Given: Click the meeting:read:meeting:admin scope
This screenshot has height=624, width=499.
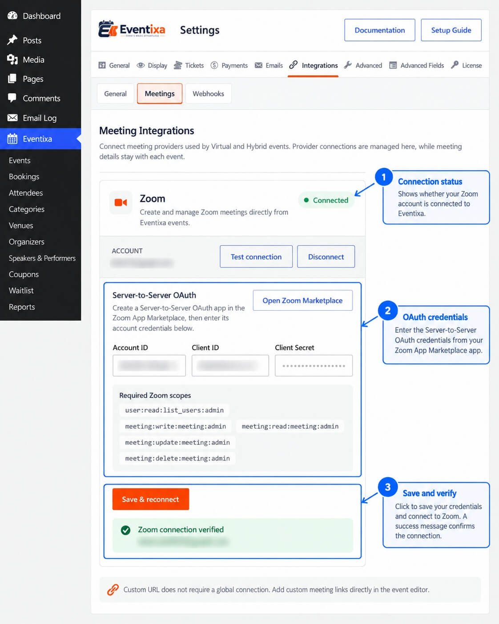Looking at the screenshot, I should (290, 426).
